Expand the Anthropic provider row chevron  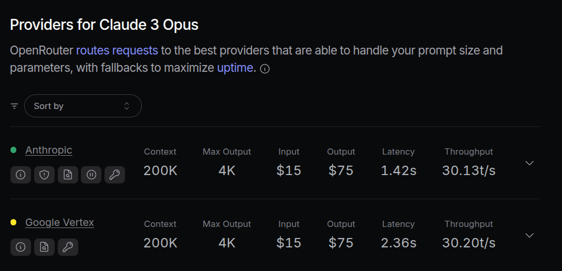[529, 163]
